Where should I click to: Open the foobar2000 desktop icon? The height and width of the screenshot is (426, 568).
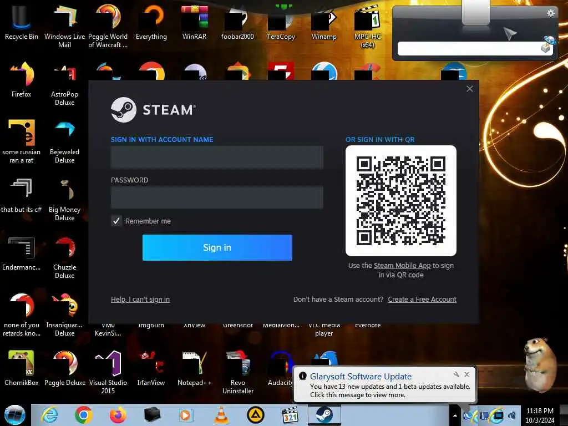[x=237, y=22]
